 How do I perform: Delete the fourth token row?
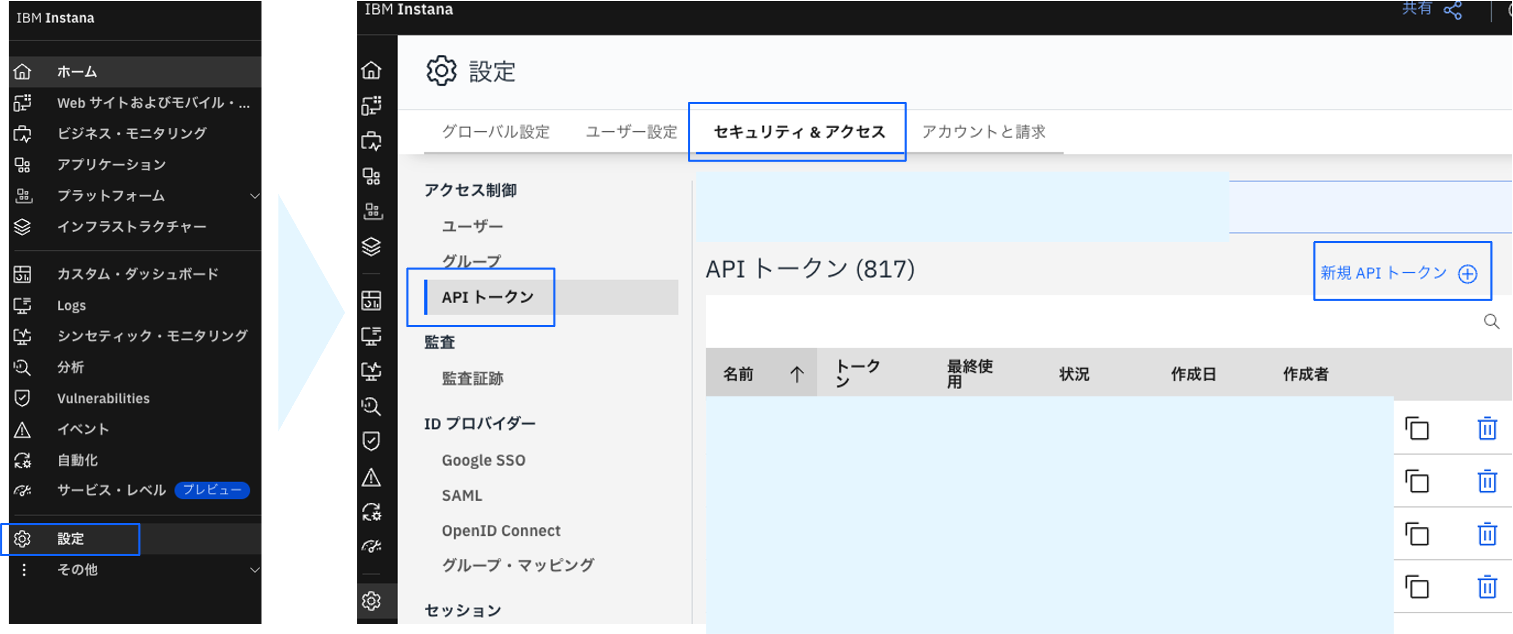1487,586
